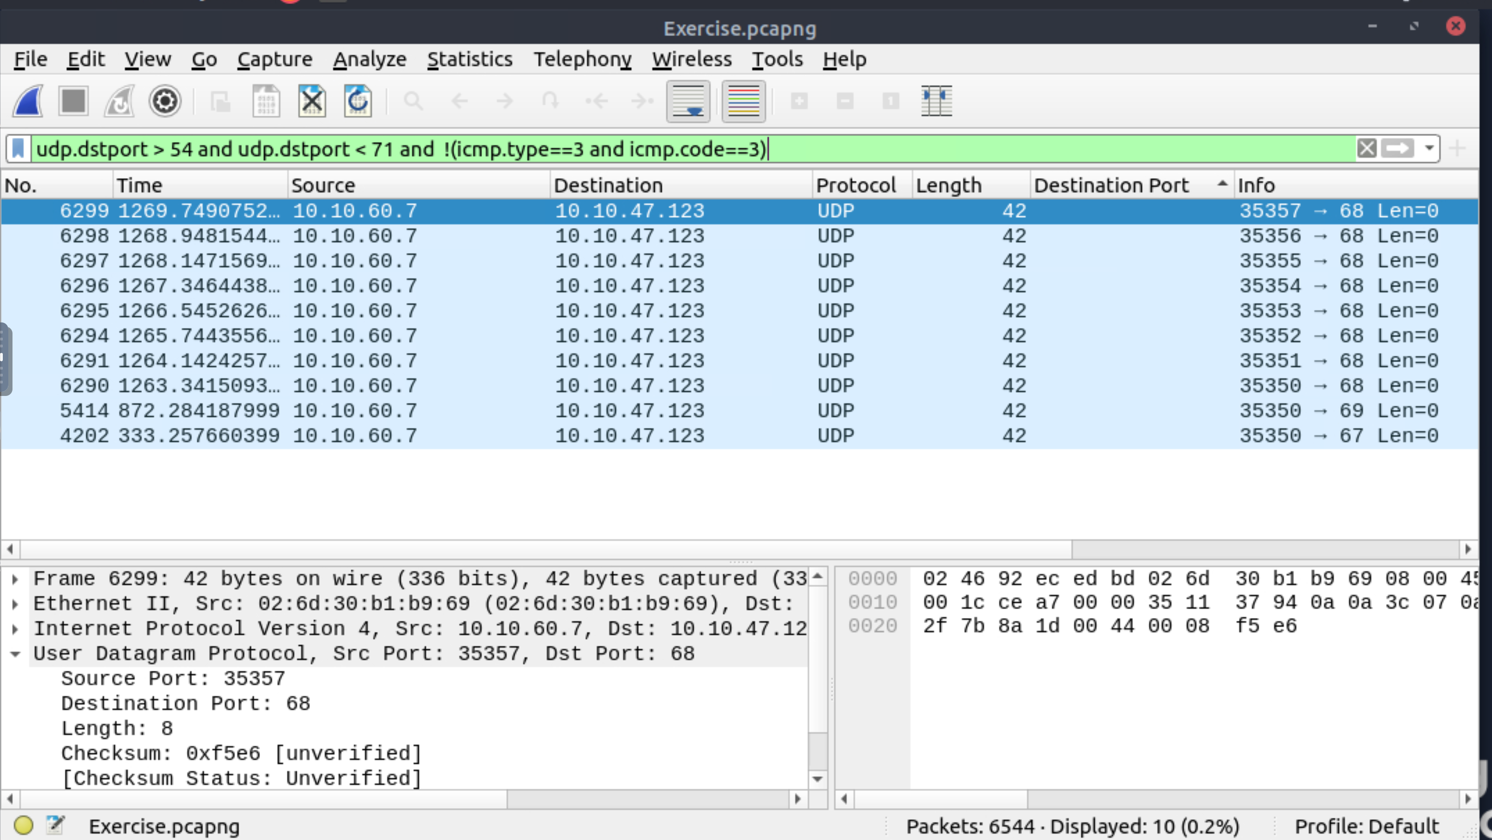Start capture with the shark fin icon
1492x840 pixels.
tap(28, 101)
